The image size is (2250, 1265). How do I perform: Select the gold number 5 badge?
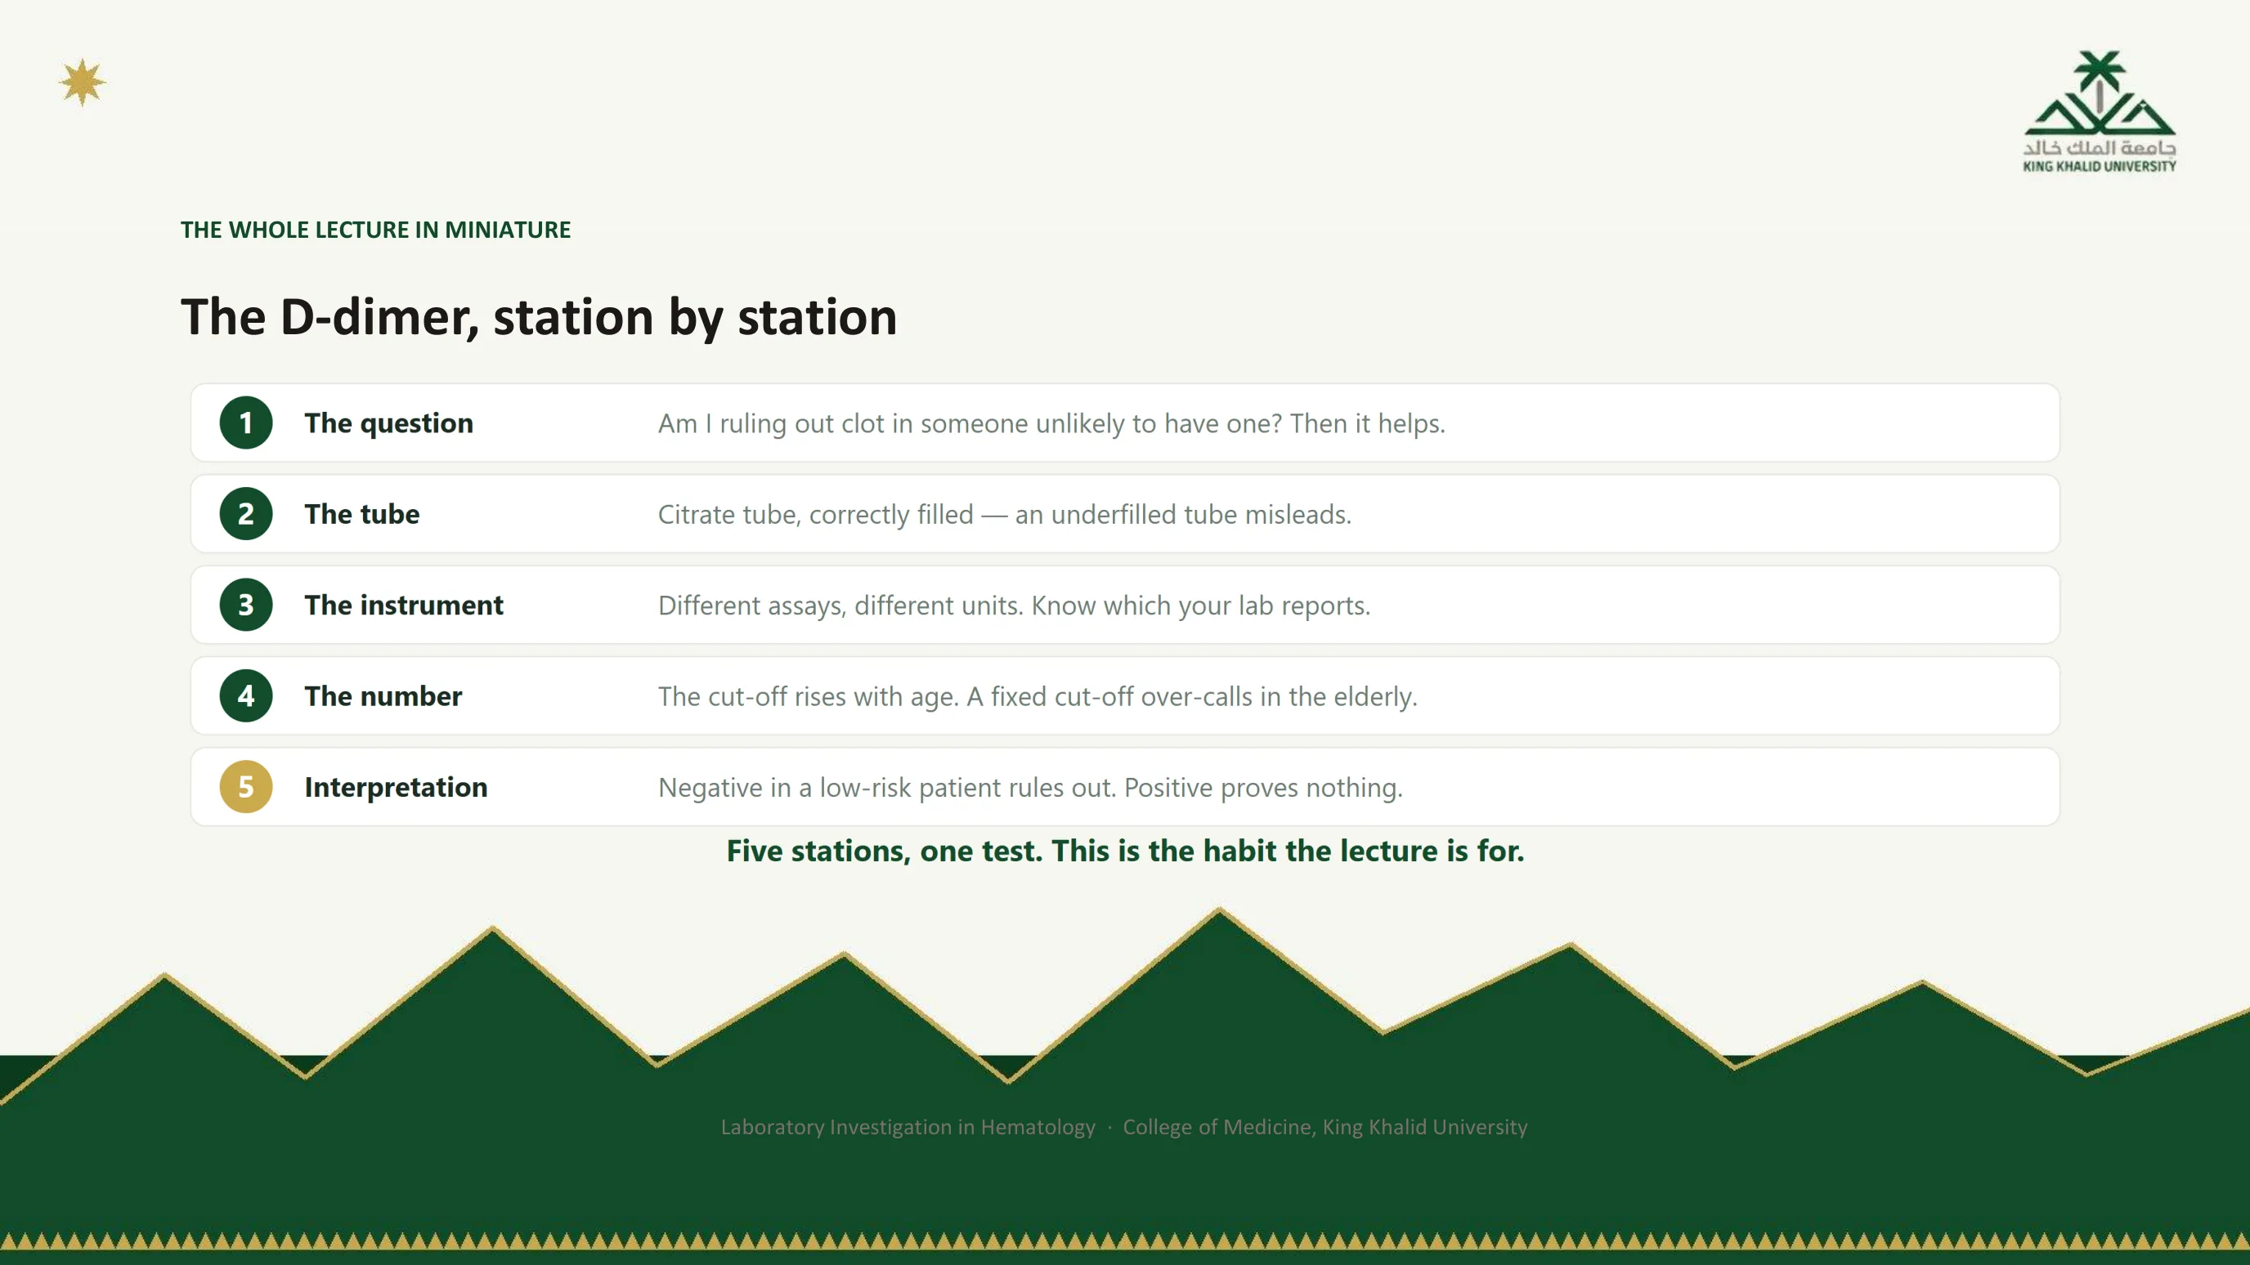pyautogui.click(x=245, y=787)
